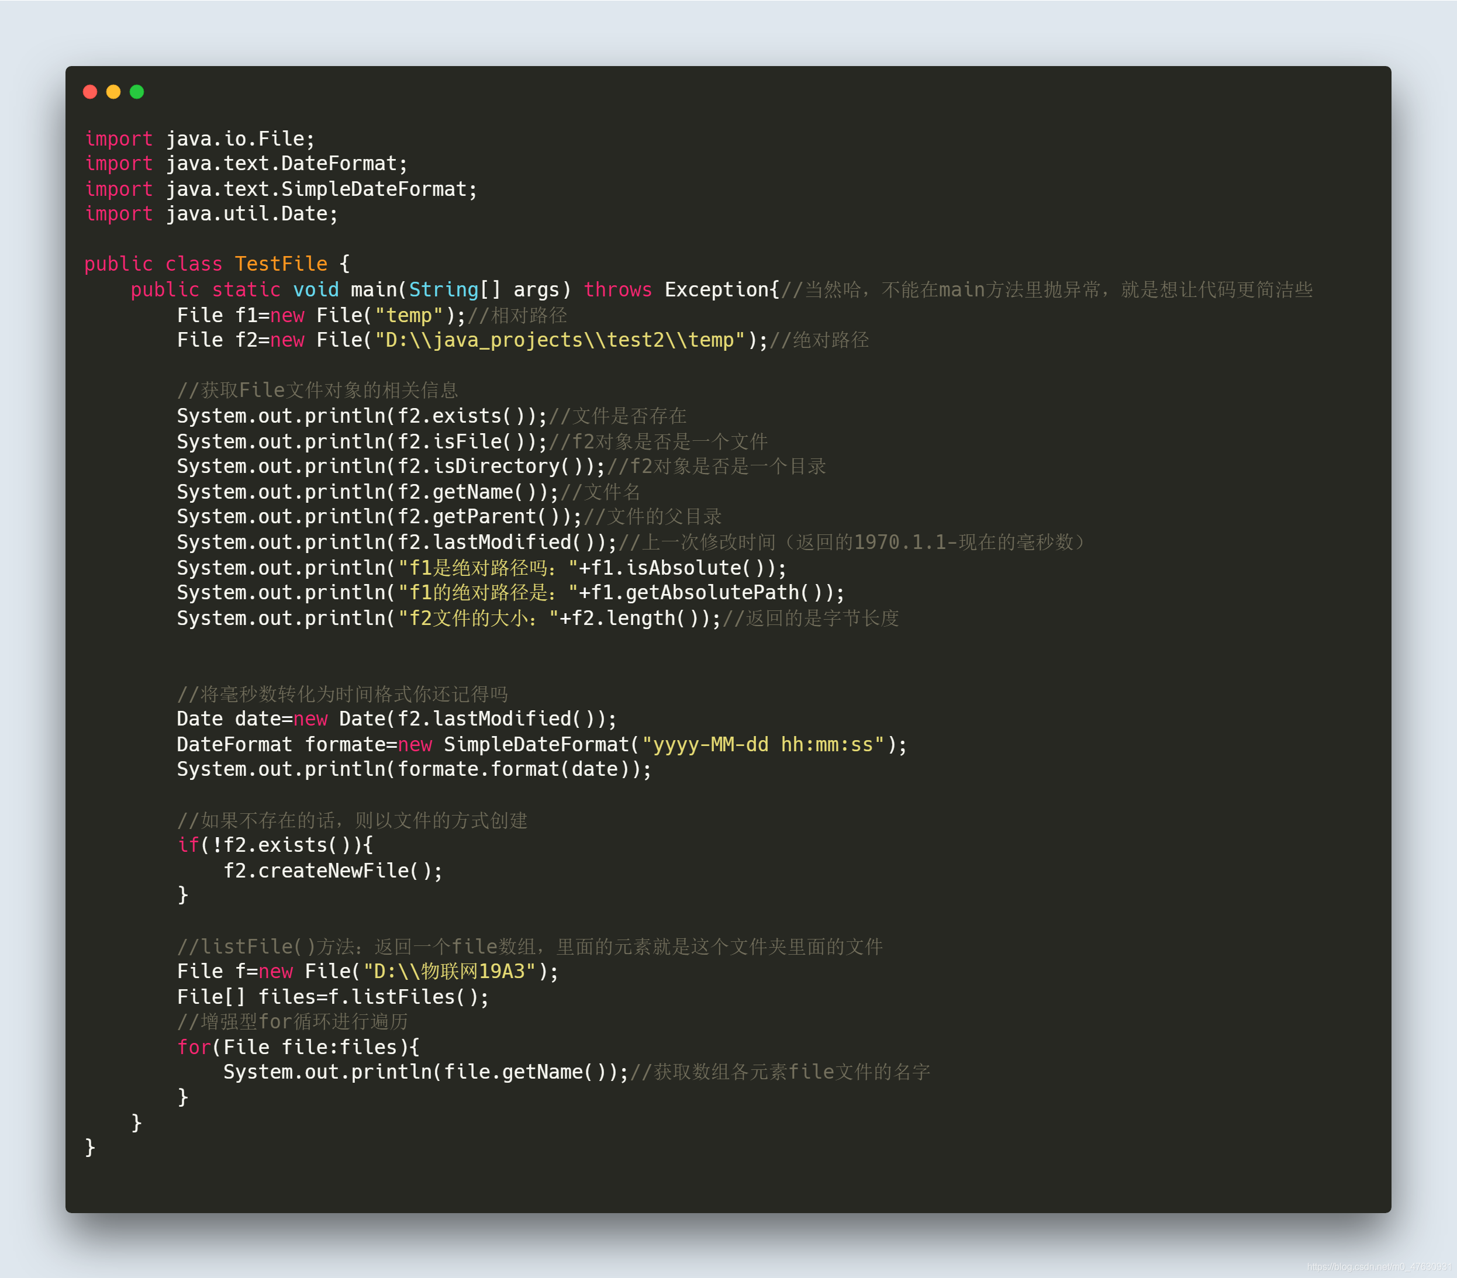1457x1278 pixels.
Task: Click the 'Date date=new Date' line
Action: point(397,719)
